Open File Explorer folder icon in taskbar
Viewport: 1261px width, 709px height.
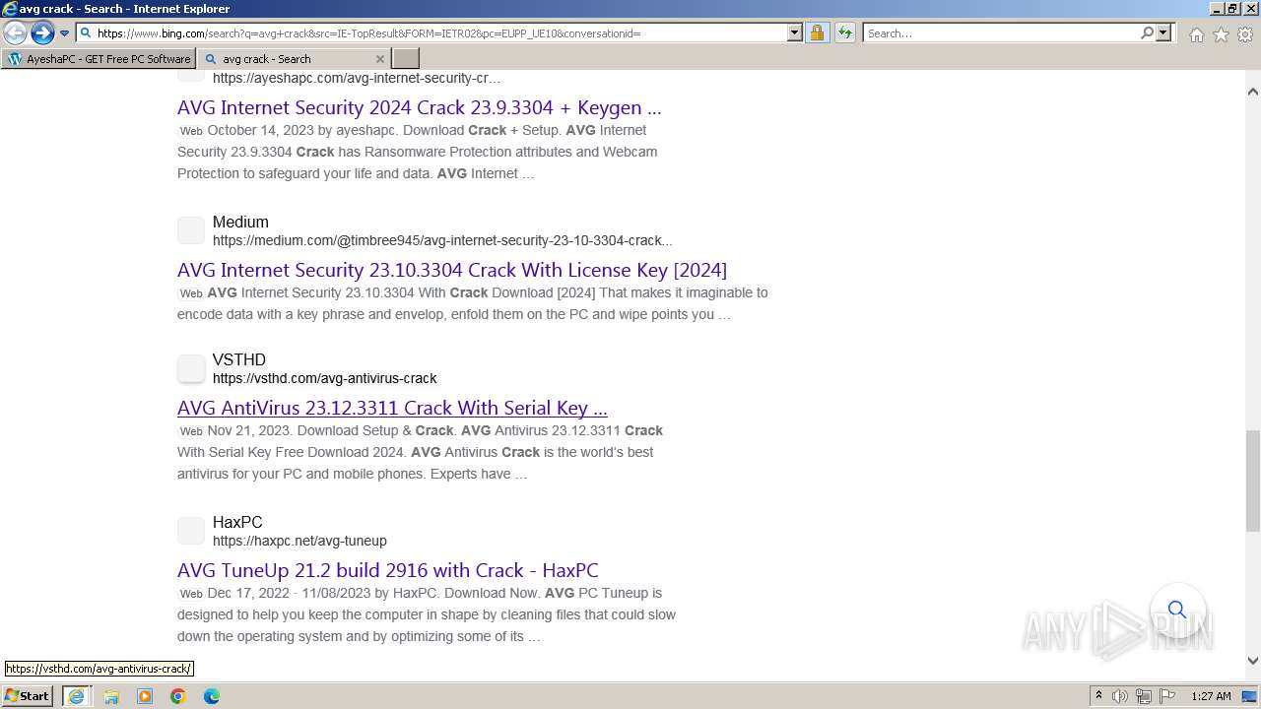coord(111,696)
